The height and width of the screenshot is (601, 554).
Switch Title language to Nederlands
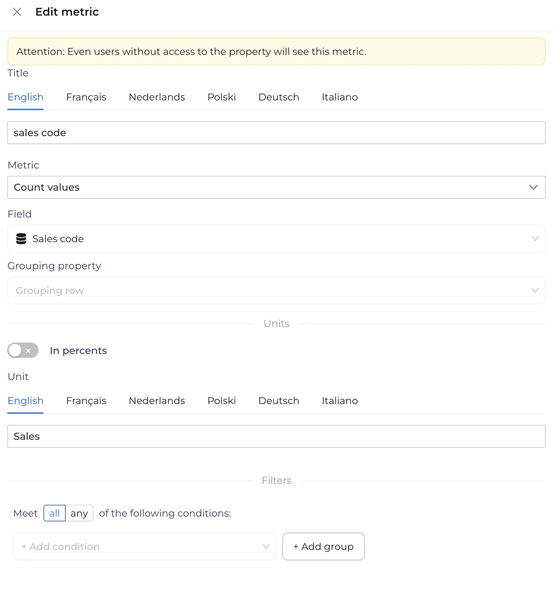pyautogui.click(x=157, y=97)
